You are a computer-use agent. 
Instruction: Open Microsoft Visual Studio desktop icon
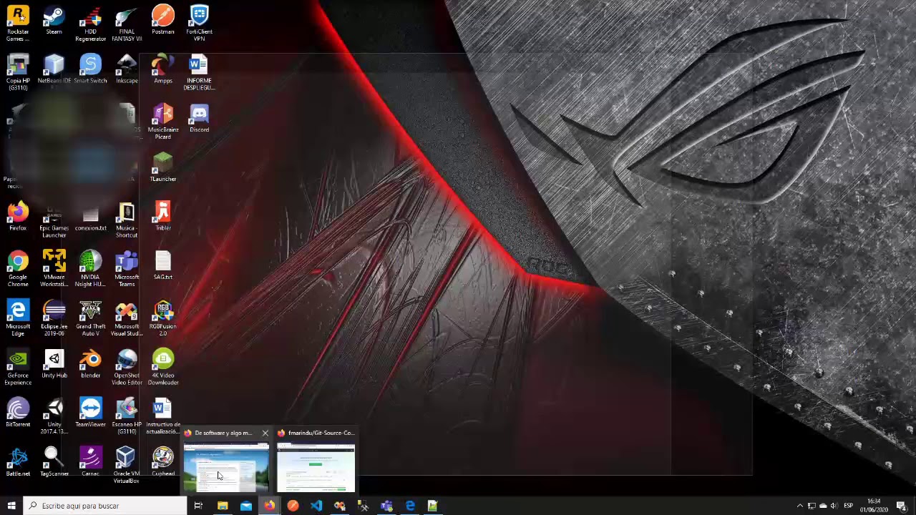coord(127,318)
